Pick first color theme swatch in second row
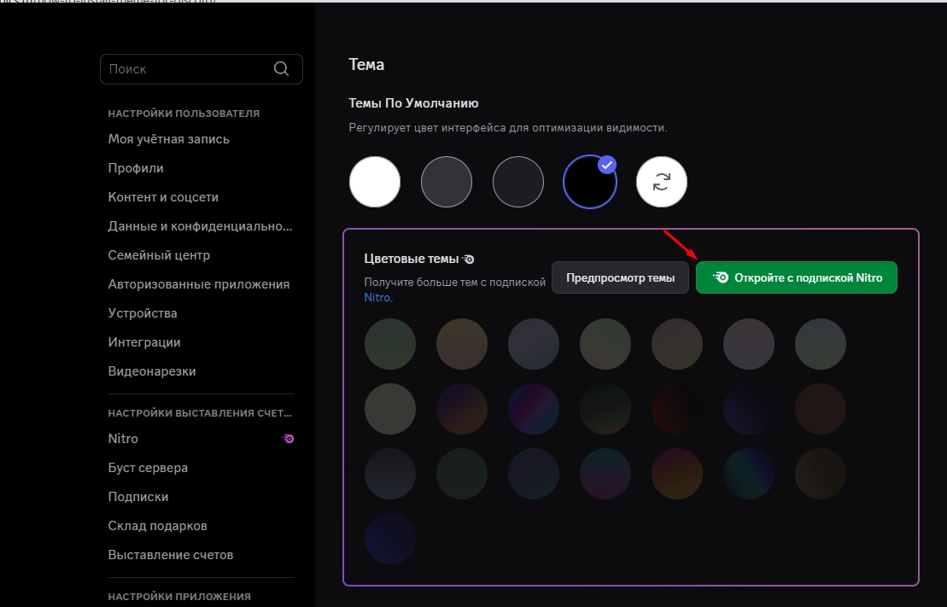This screenshot has height=607, width=947. (390, 409)
